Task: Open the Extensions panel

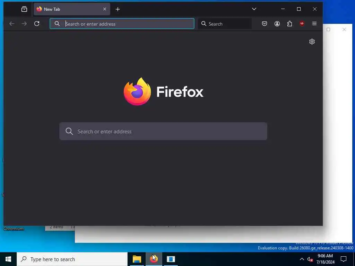Action: click(289, 24)
